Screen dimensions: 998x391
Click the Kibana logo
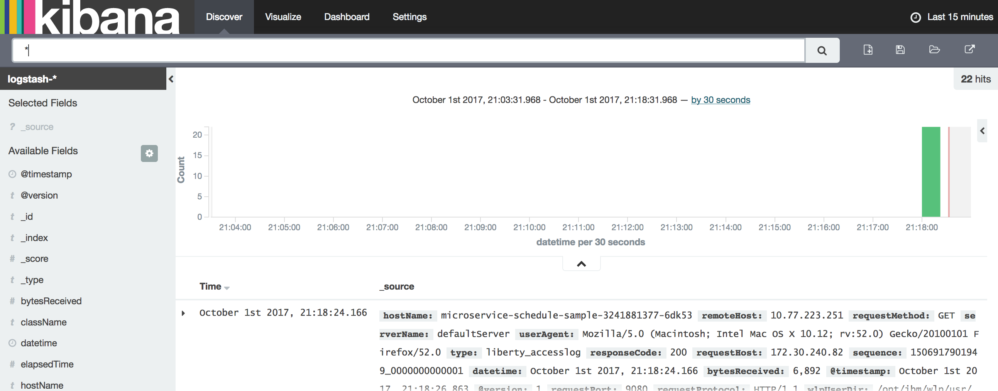90,17
